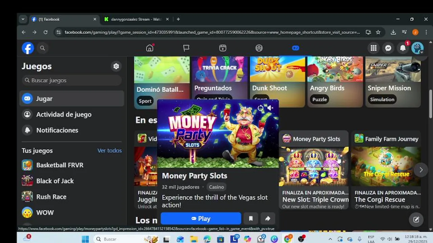Open the Groups icon in the top bar
The image size is (433, 243).
point(259,48)
